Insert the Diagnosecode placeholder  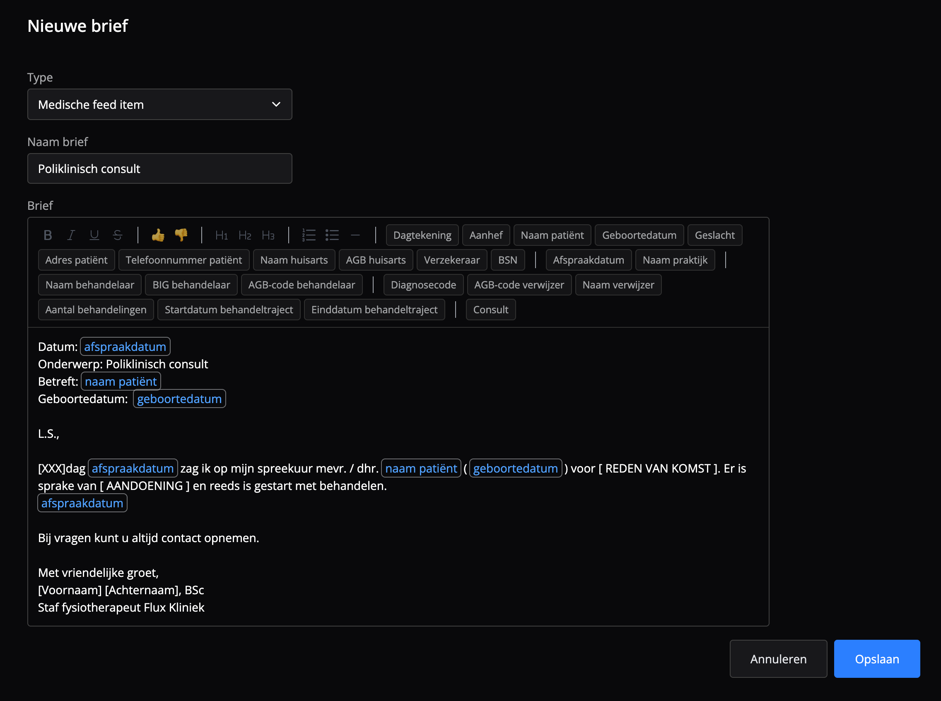423,285
